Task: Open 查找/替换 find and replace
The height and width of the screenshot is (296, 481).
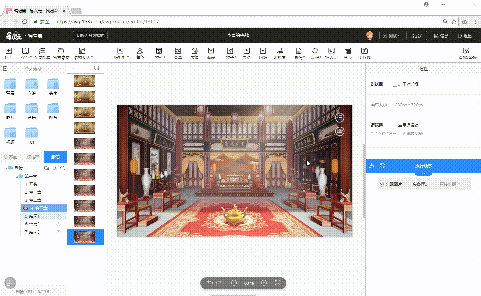Action: (467, 53)
